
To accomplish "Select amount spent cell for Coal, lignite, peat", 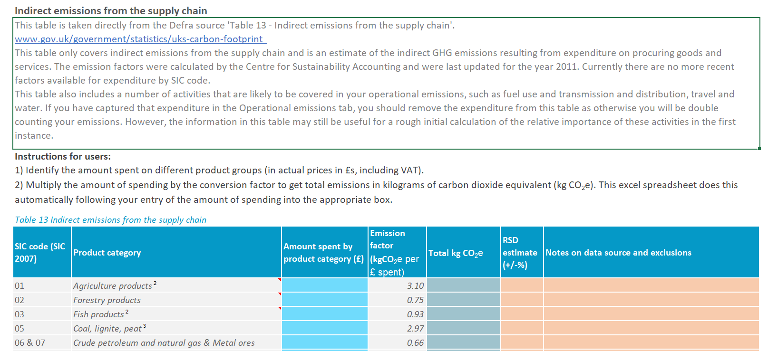I will point(324,328).
